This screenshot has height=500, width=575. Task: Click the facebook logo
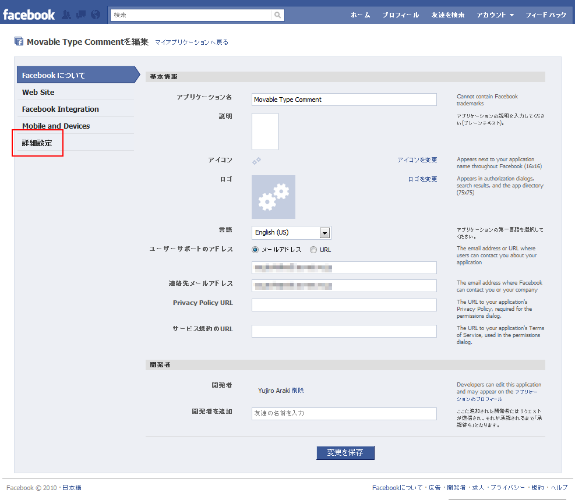29,15
